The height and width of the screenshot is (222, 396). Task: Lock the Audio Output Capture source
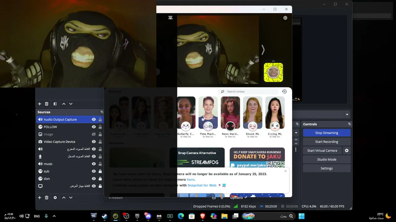100,119
